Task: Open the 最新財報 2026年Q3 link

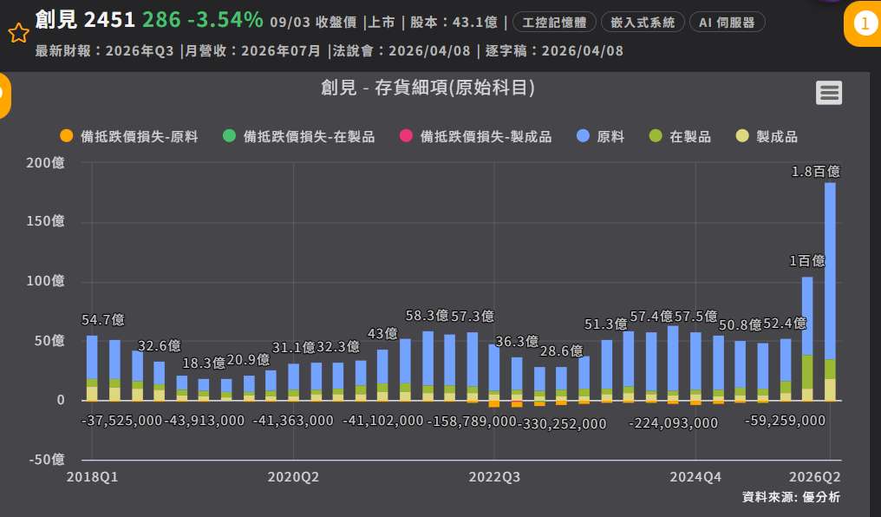Action: click(105, 51)
